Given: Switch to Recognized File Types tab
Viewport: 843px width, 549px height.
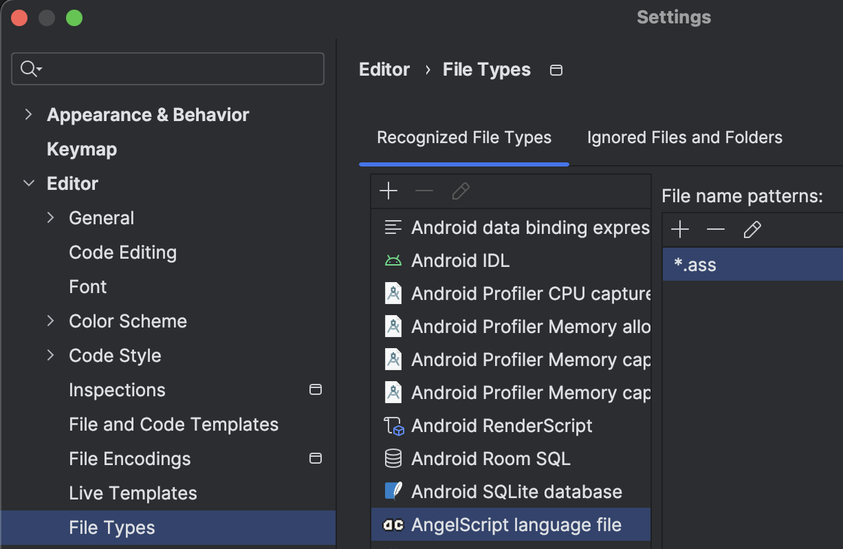Looking at the screenshot, I should 464,138.
